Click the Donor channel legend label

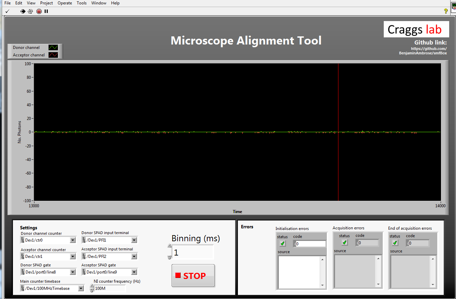pyautogui.click(x=26, y=48)
